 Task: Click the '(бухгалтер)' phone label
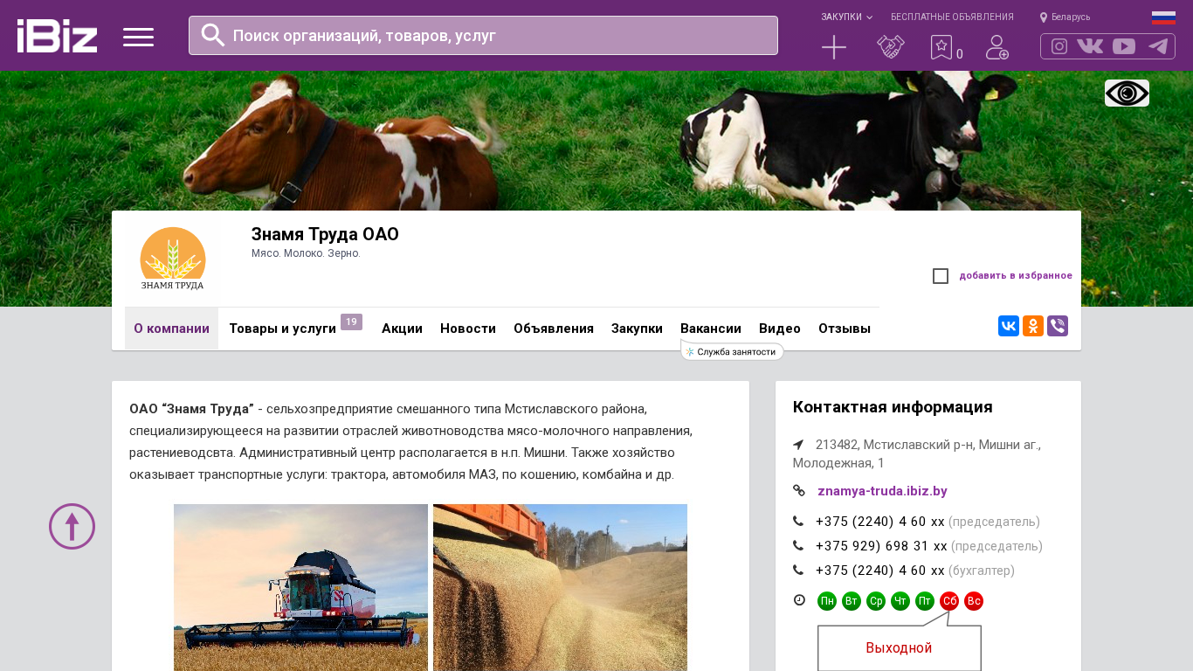(982, 571)
